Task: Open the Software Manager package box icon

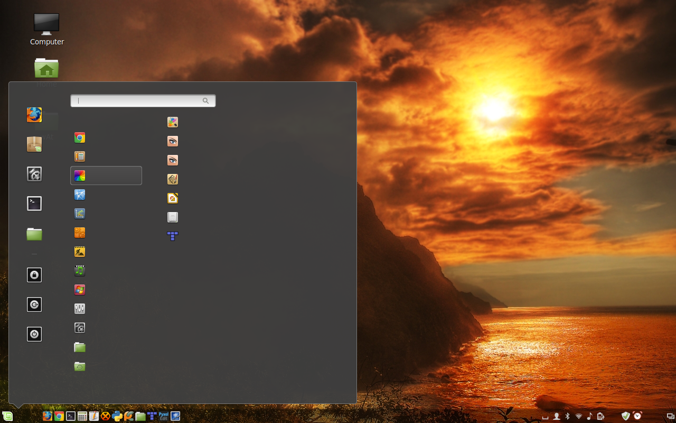Action: coord(34,144)
